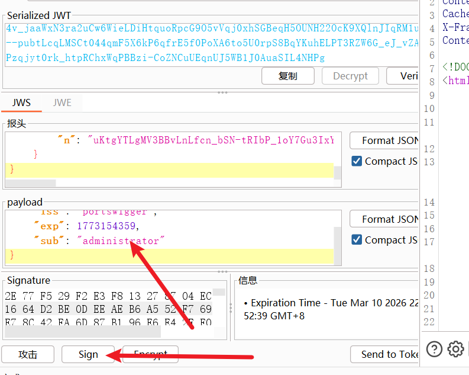
Task: Click Format JSON for the payload
Action: pyautogui.click(x=384, y=219)
